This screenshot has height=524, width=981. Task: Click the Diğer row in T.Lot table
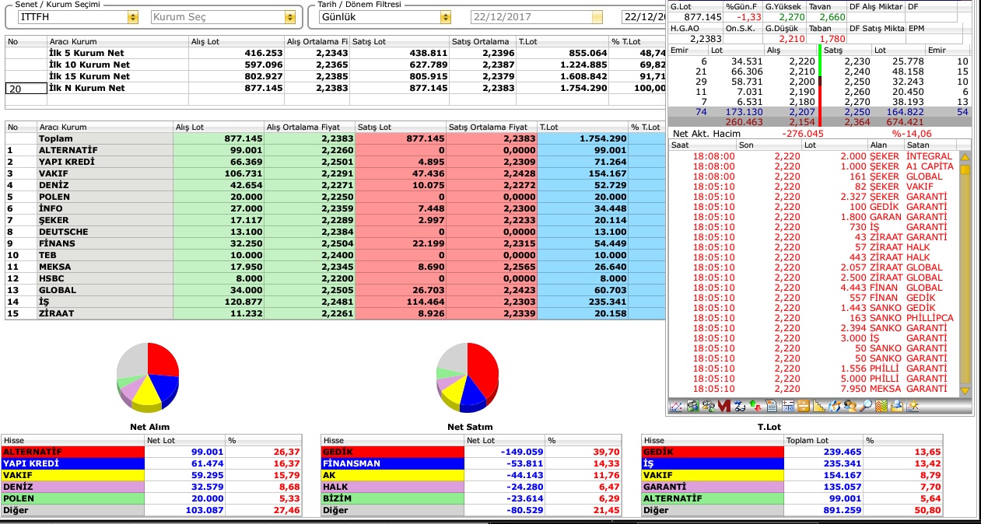click(x=792, y=510)
